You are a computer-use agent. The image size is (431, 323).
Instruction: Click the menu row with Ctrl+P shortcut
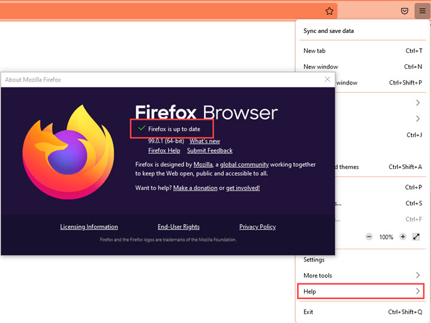click(x=381, y=187)
